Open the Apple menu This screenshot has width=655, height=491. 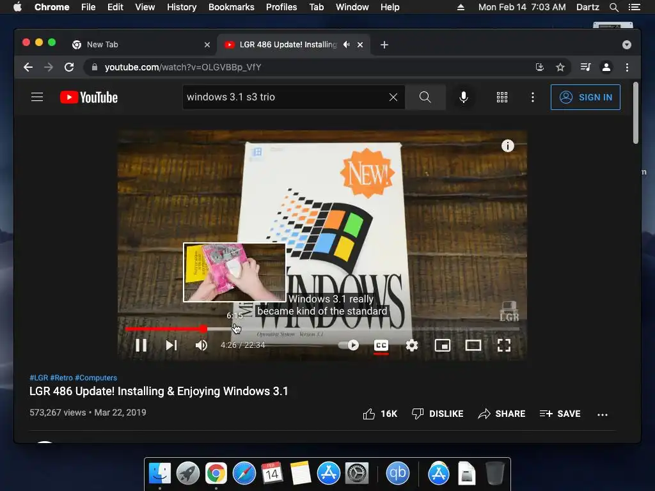[x=17, y=7]
